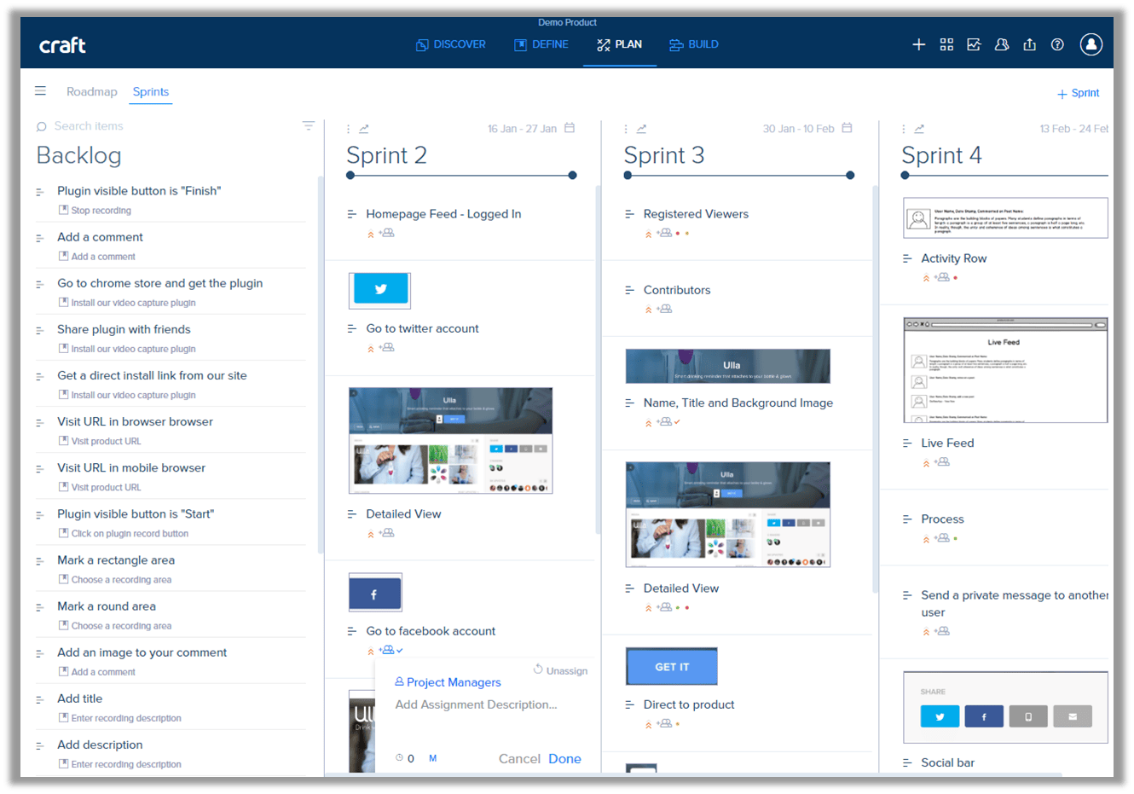
Task: Select the Sprints tab
Action: coord(151,92)
